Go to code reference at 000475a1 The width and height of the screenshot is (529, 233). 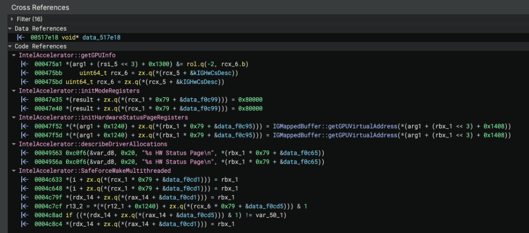pos(49,64)
